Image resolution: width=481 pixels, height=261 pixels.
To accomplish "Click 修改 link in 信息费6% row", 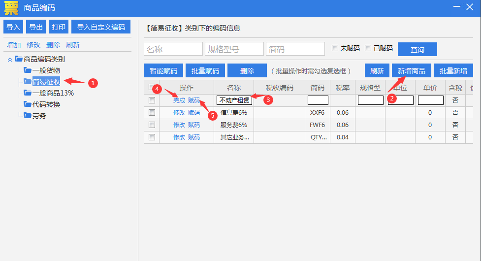I will [x=179, y=113].
